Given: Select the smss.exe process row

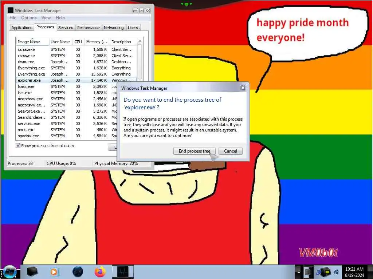Looking at the screenshot, I should click(x=66, y=130).
